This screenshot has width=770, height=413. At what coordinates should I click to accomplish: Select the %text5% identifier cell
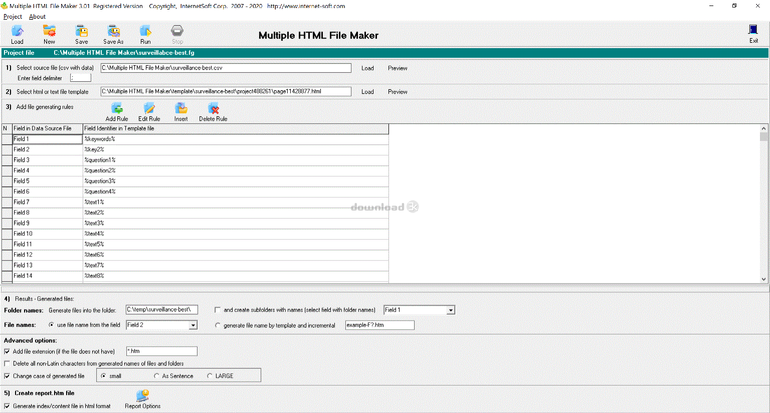tap(236, 244)
